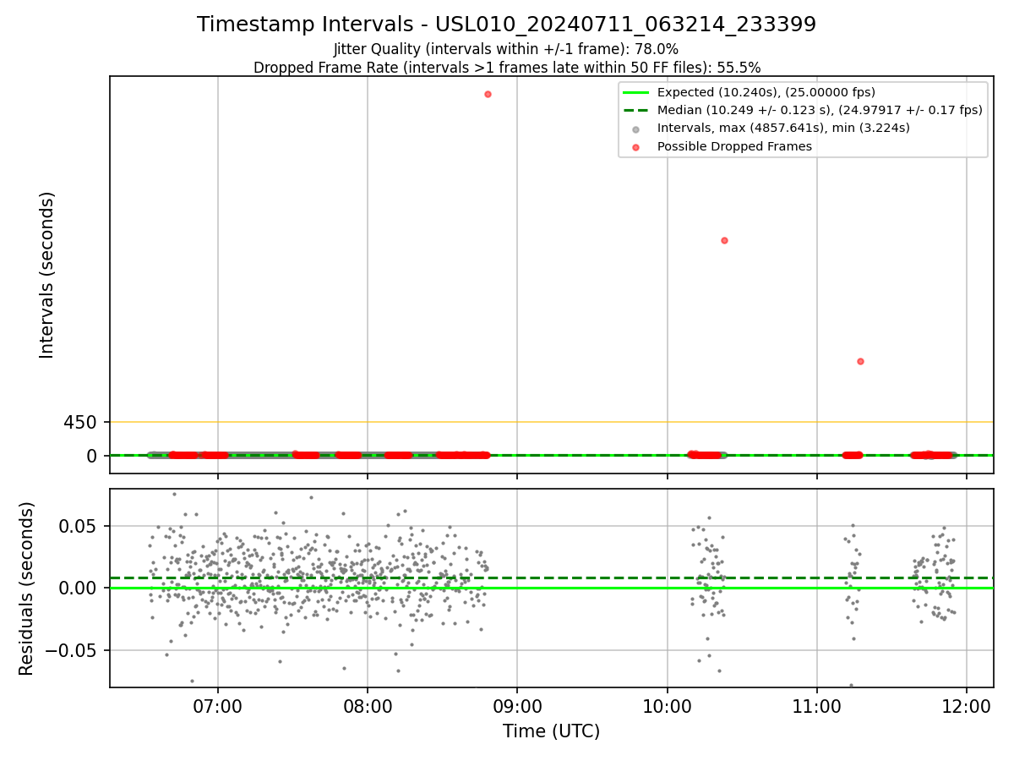1014x761 pixels.
Task: Select the 'Dropped Frame Rate' subtitle line showing 55.5%
Action: tap(507, 68)
